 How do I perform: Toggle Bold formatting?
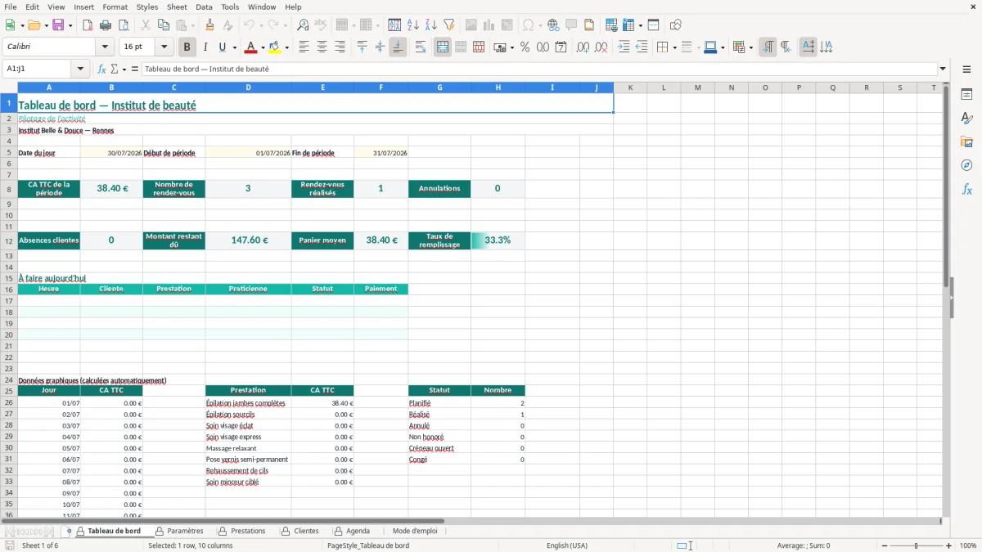(x=187, y=47)
